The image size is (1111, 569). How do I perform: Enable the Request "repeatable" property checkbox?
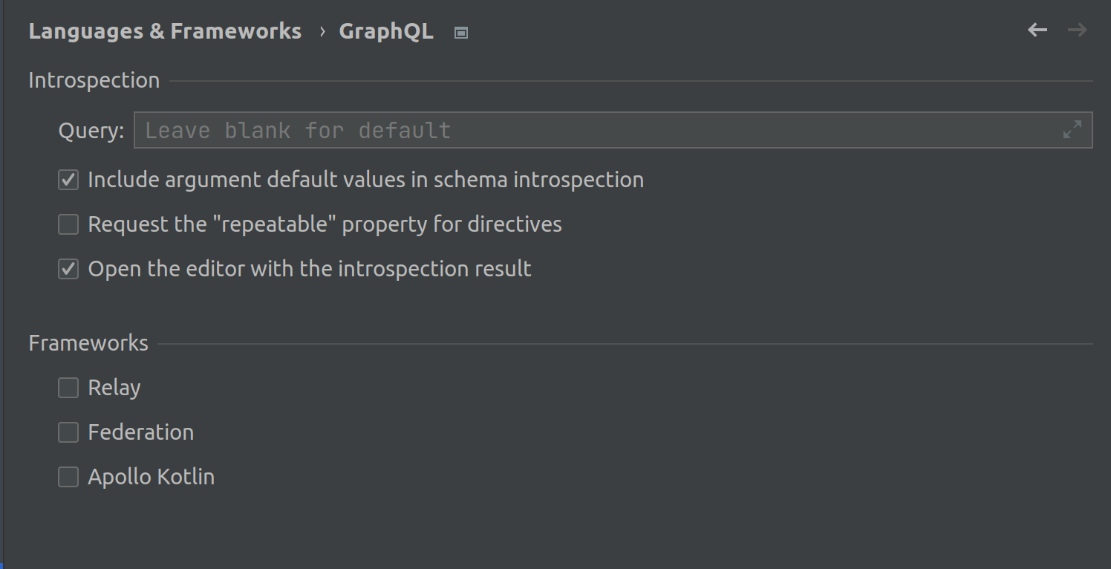[68, 224]
